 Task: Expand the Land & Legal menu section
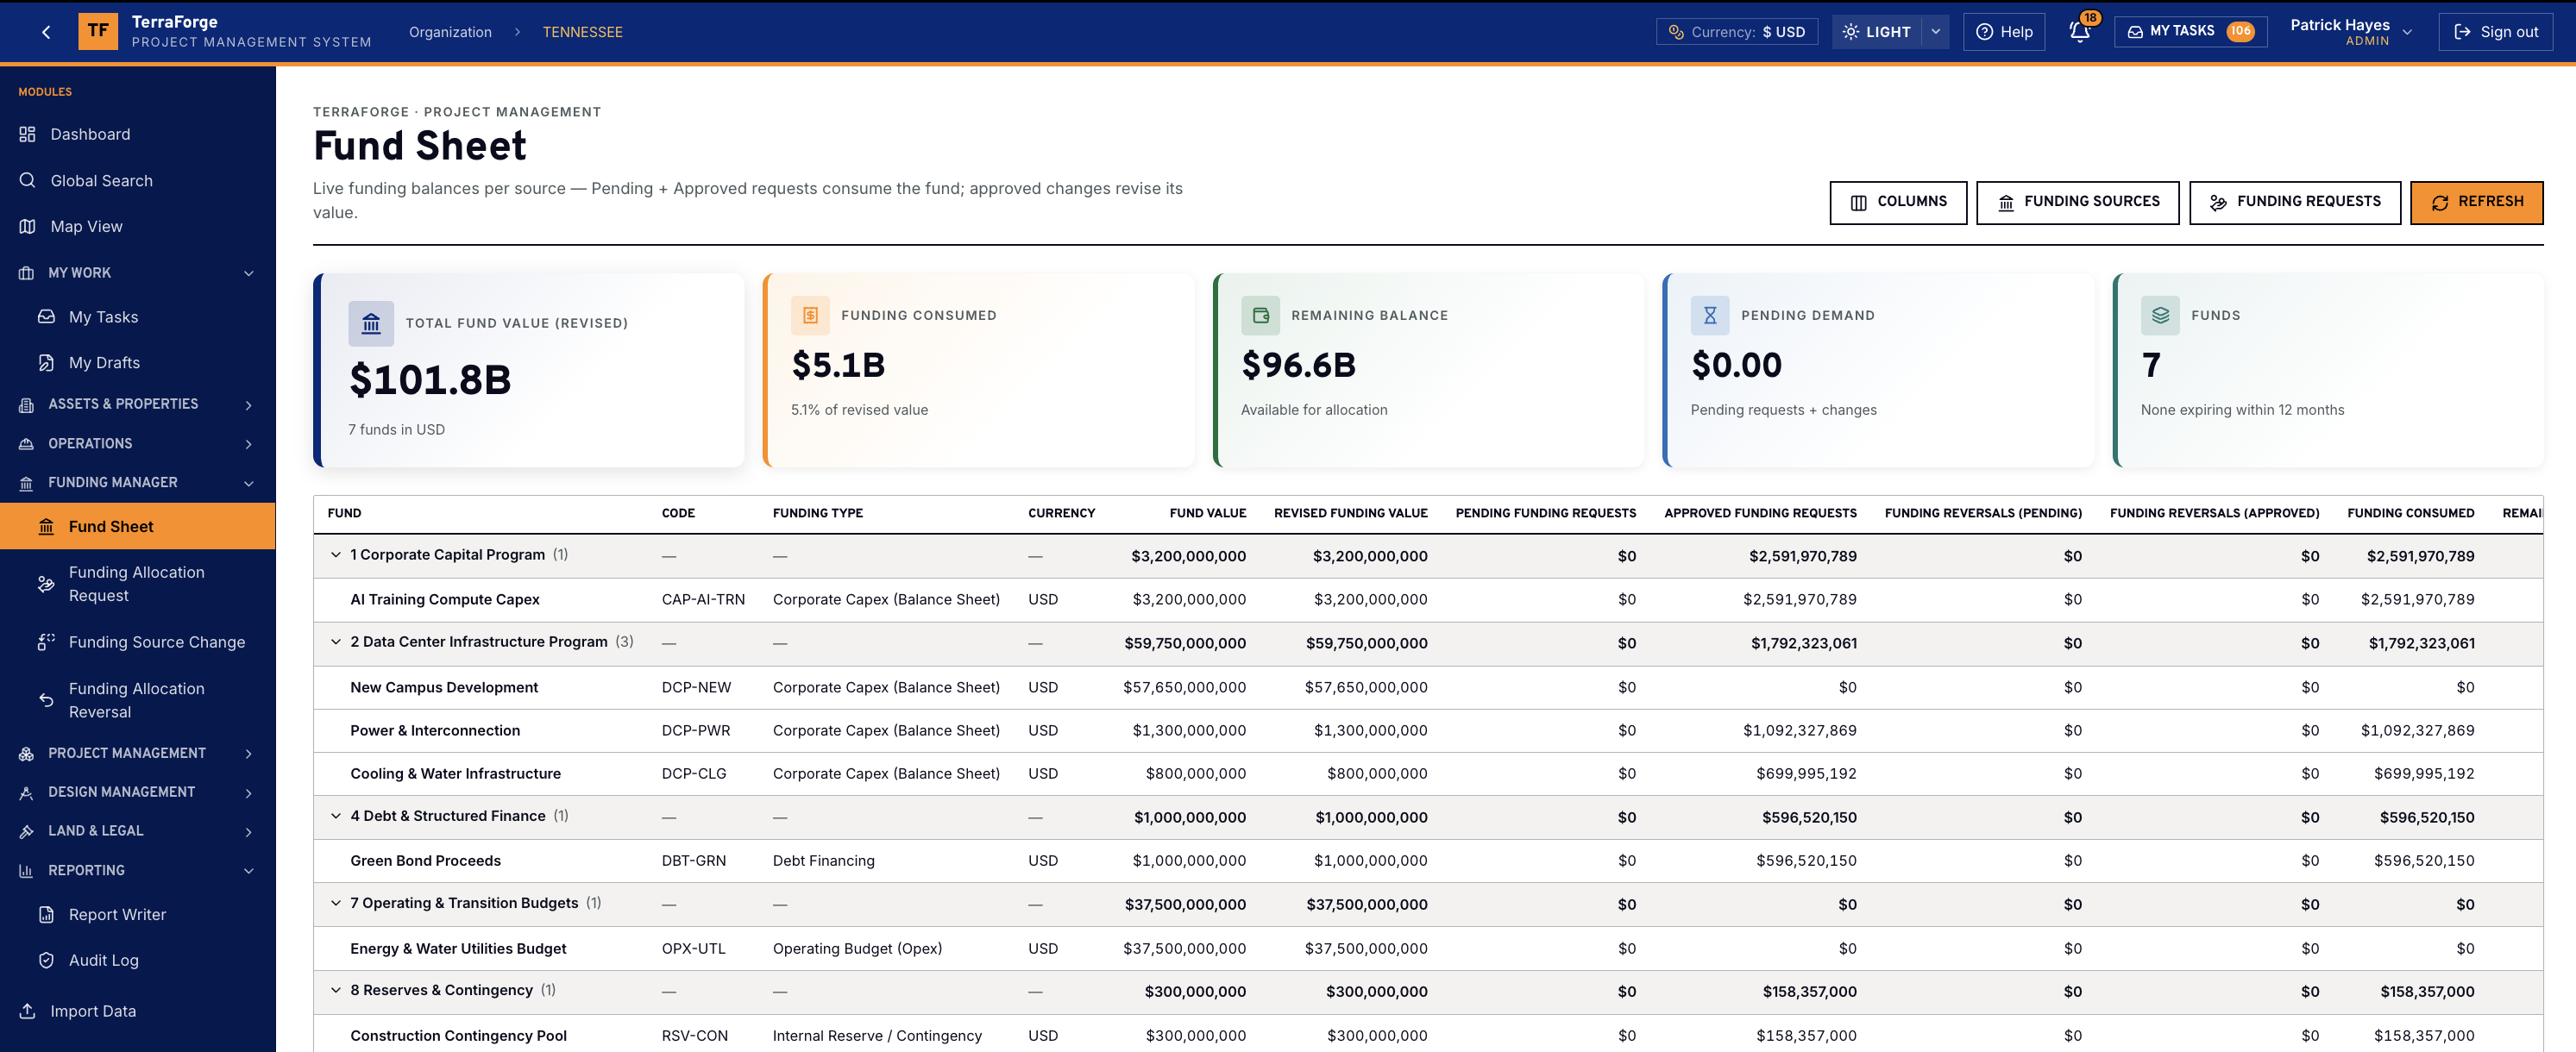click(x=138, y=831)
